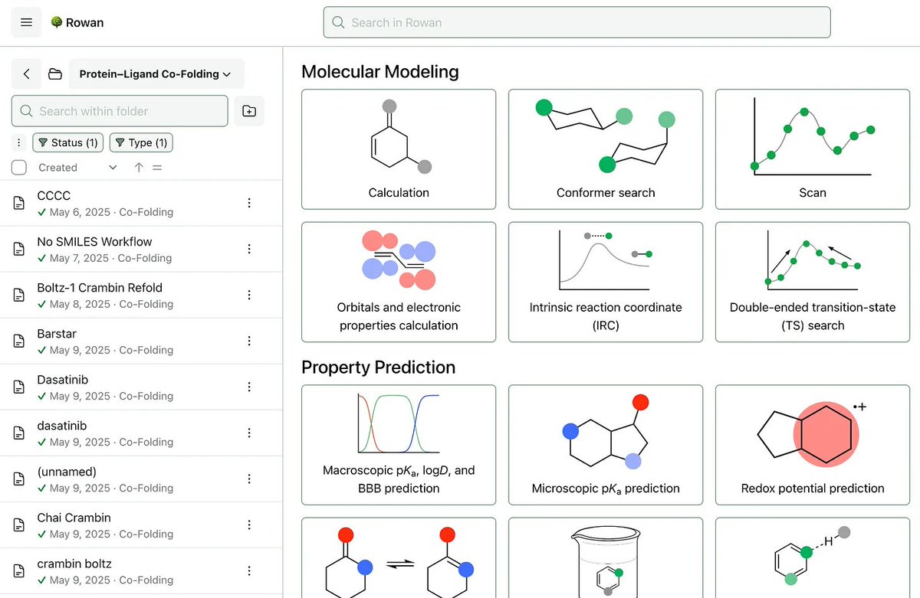Toggle the checkbox next to Created
This screenshot has width=920, height=598.
pos(19,167)
